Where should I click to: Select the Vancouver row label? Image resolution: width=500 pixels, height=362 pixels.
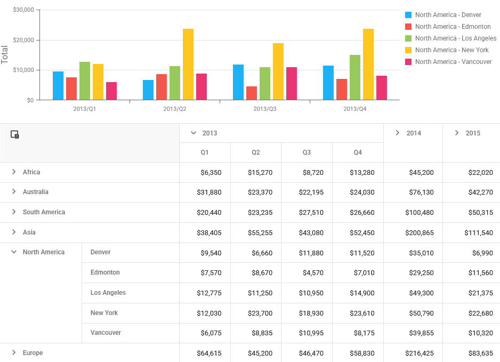(106, 333)
